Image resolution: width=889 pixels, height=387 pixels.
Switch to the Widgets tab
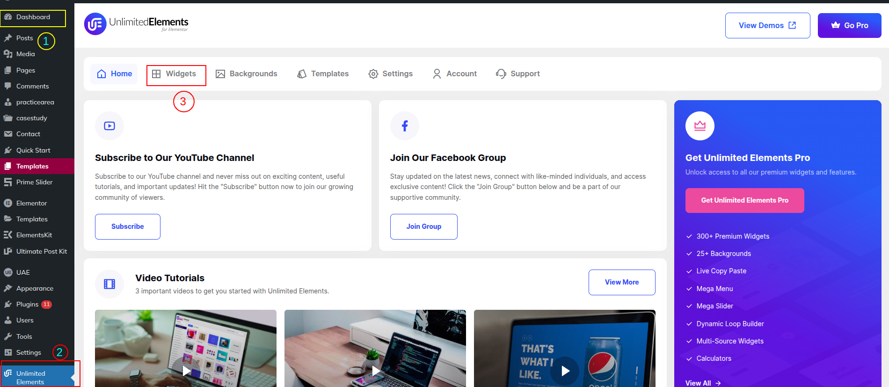[x=176, y=74]
